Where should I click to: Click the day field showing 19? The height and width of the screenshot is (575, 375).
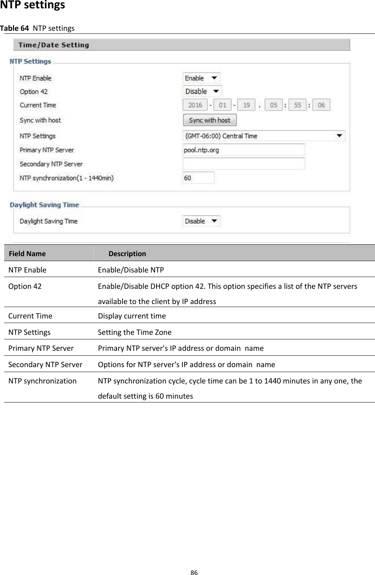coord(246,105)
